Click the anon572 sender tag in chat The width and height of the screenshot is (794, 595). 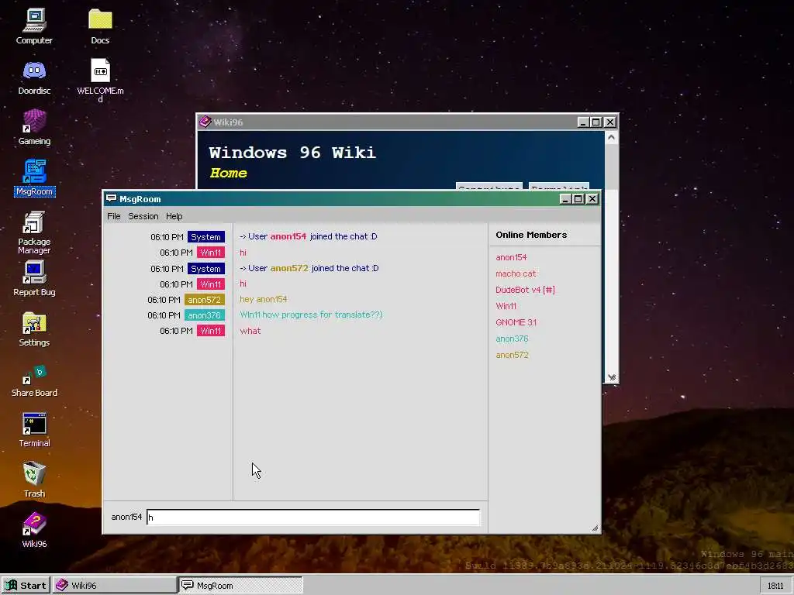point(204,300)
